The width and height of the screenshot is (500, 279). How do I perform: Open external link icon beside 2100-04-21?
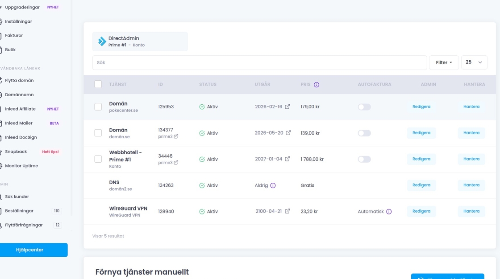[287, 211]
